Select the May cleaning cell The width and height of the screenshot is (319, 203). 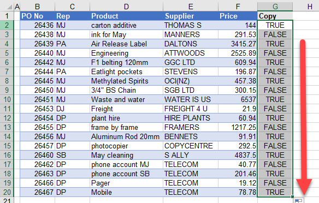click(x=126, y=155)
